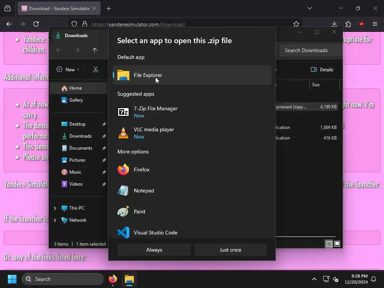Open the taskbar clock and date

356,279
